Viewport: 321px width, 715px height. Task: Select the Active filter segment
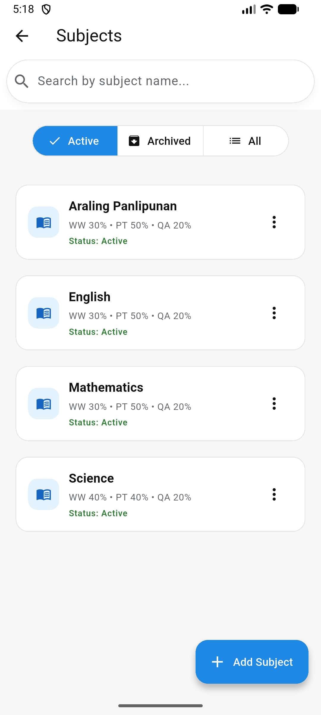click(75, 141)
